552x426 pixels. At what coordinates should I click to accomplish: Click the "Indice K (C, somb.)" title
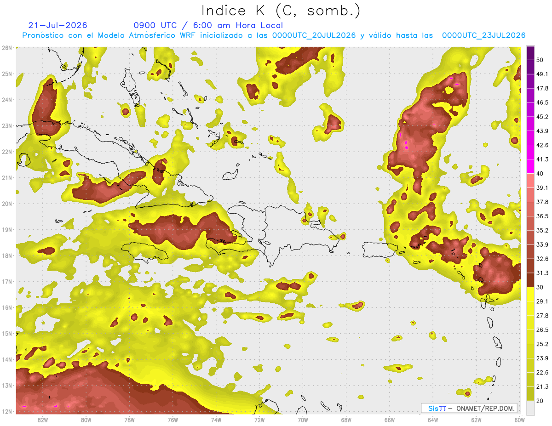[x=281, y=11]
